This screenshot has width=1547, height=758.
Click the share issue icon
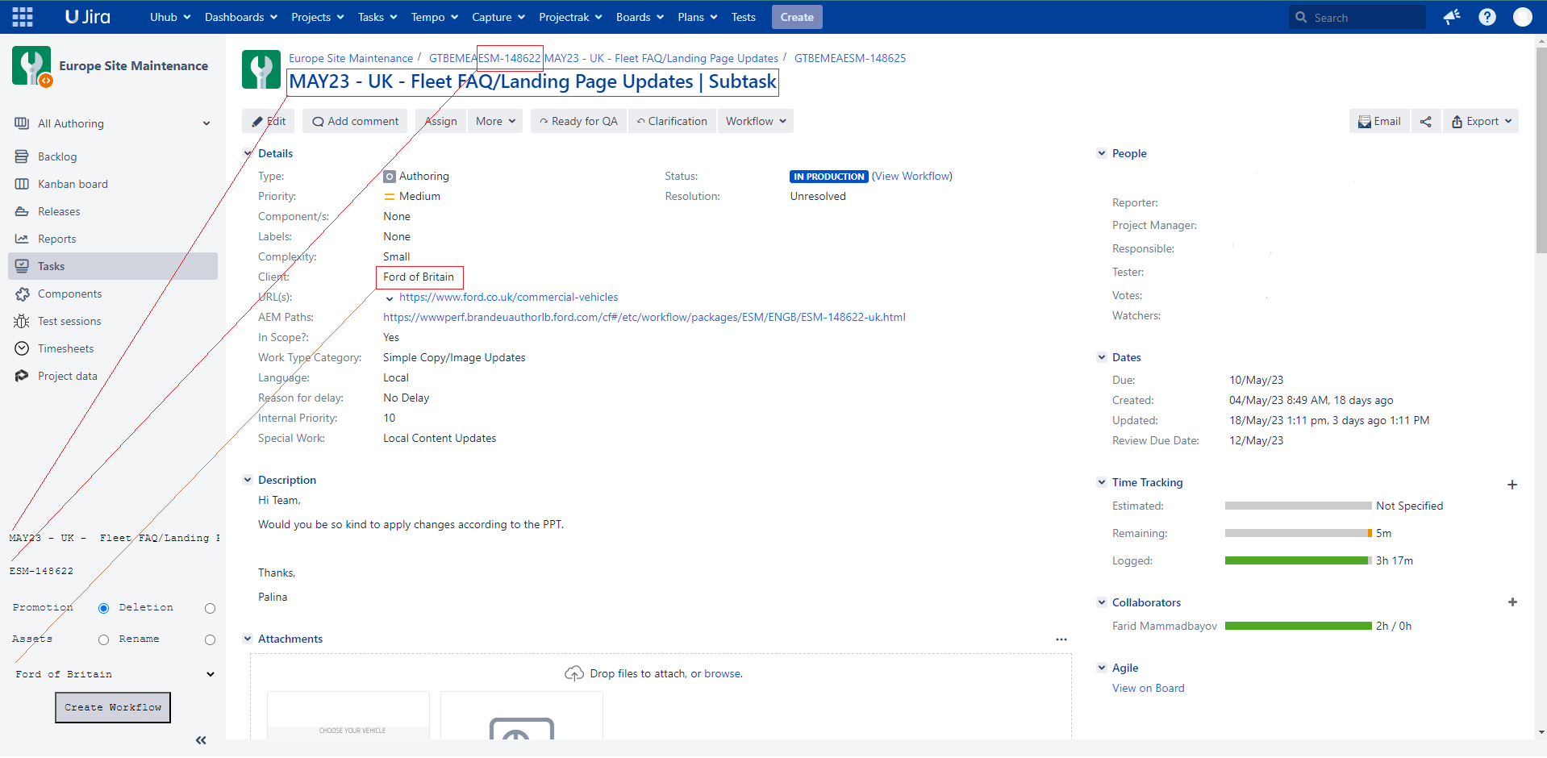[1426, 121]
